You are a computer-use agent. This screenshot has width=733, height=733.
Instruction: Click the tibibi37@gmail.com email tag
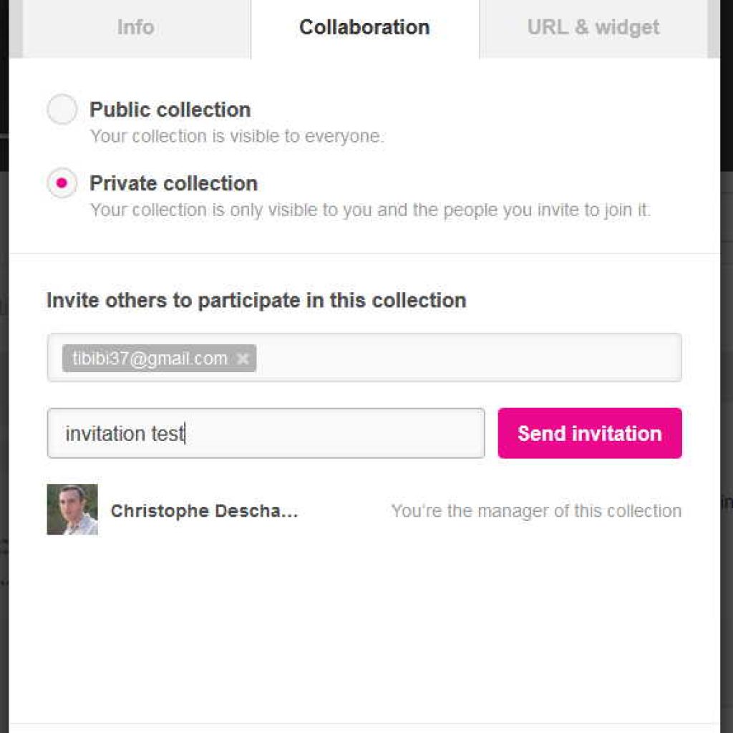tap(149, 359)
